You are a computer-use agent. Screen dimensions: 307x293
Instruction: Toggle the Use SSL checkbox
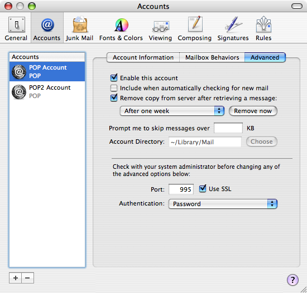click(203, 189)
